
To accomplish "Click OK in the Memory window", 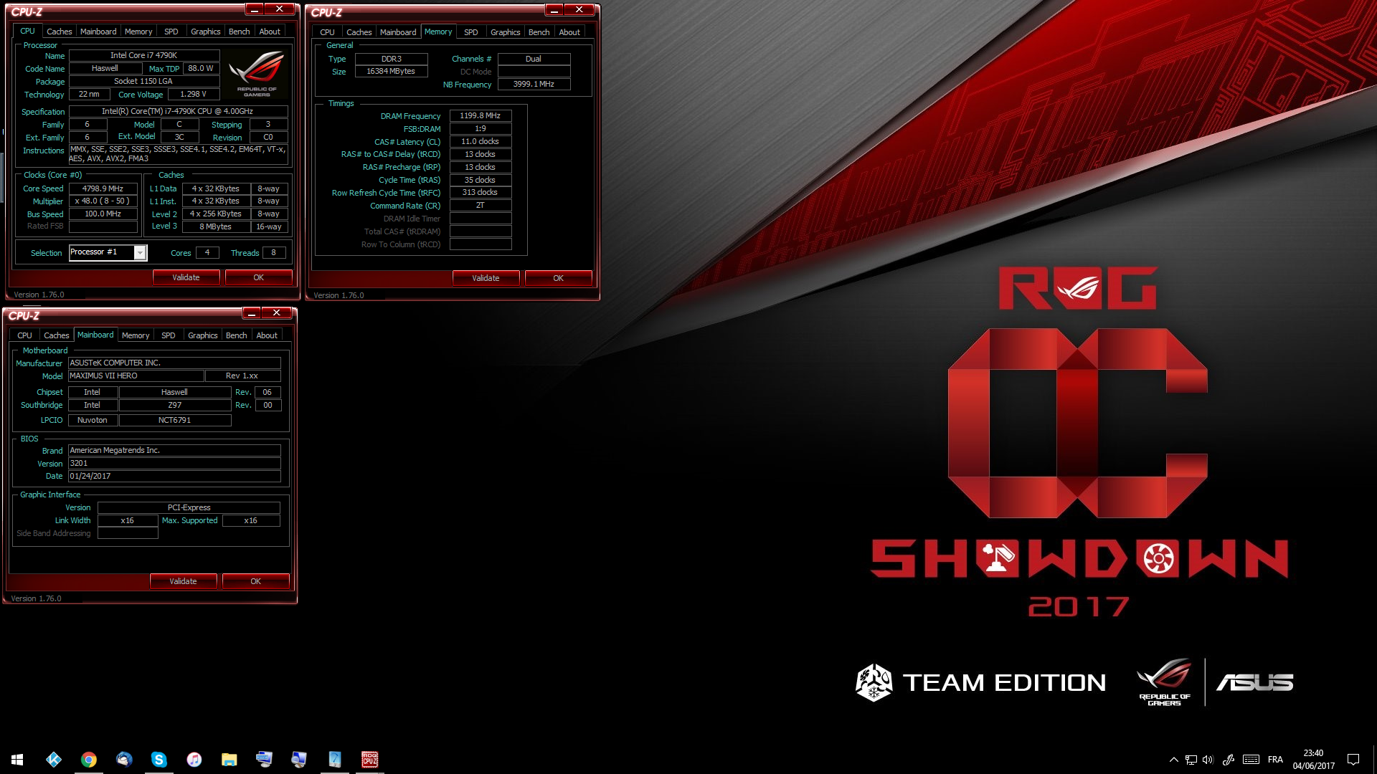I will (x=558, y=278).
